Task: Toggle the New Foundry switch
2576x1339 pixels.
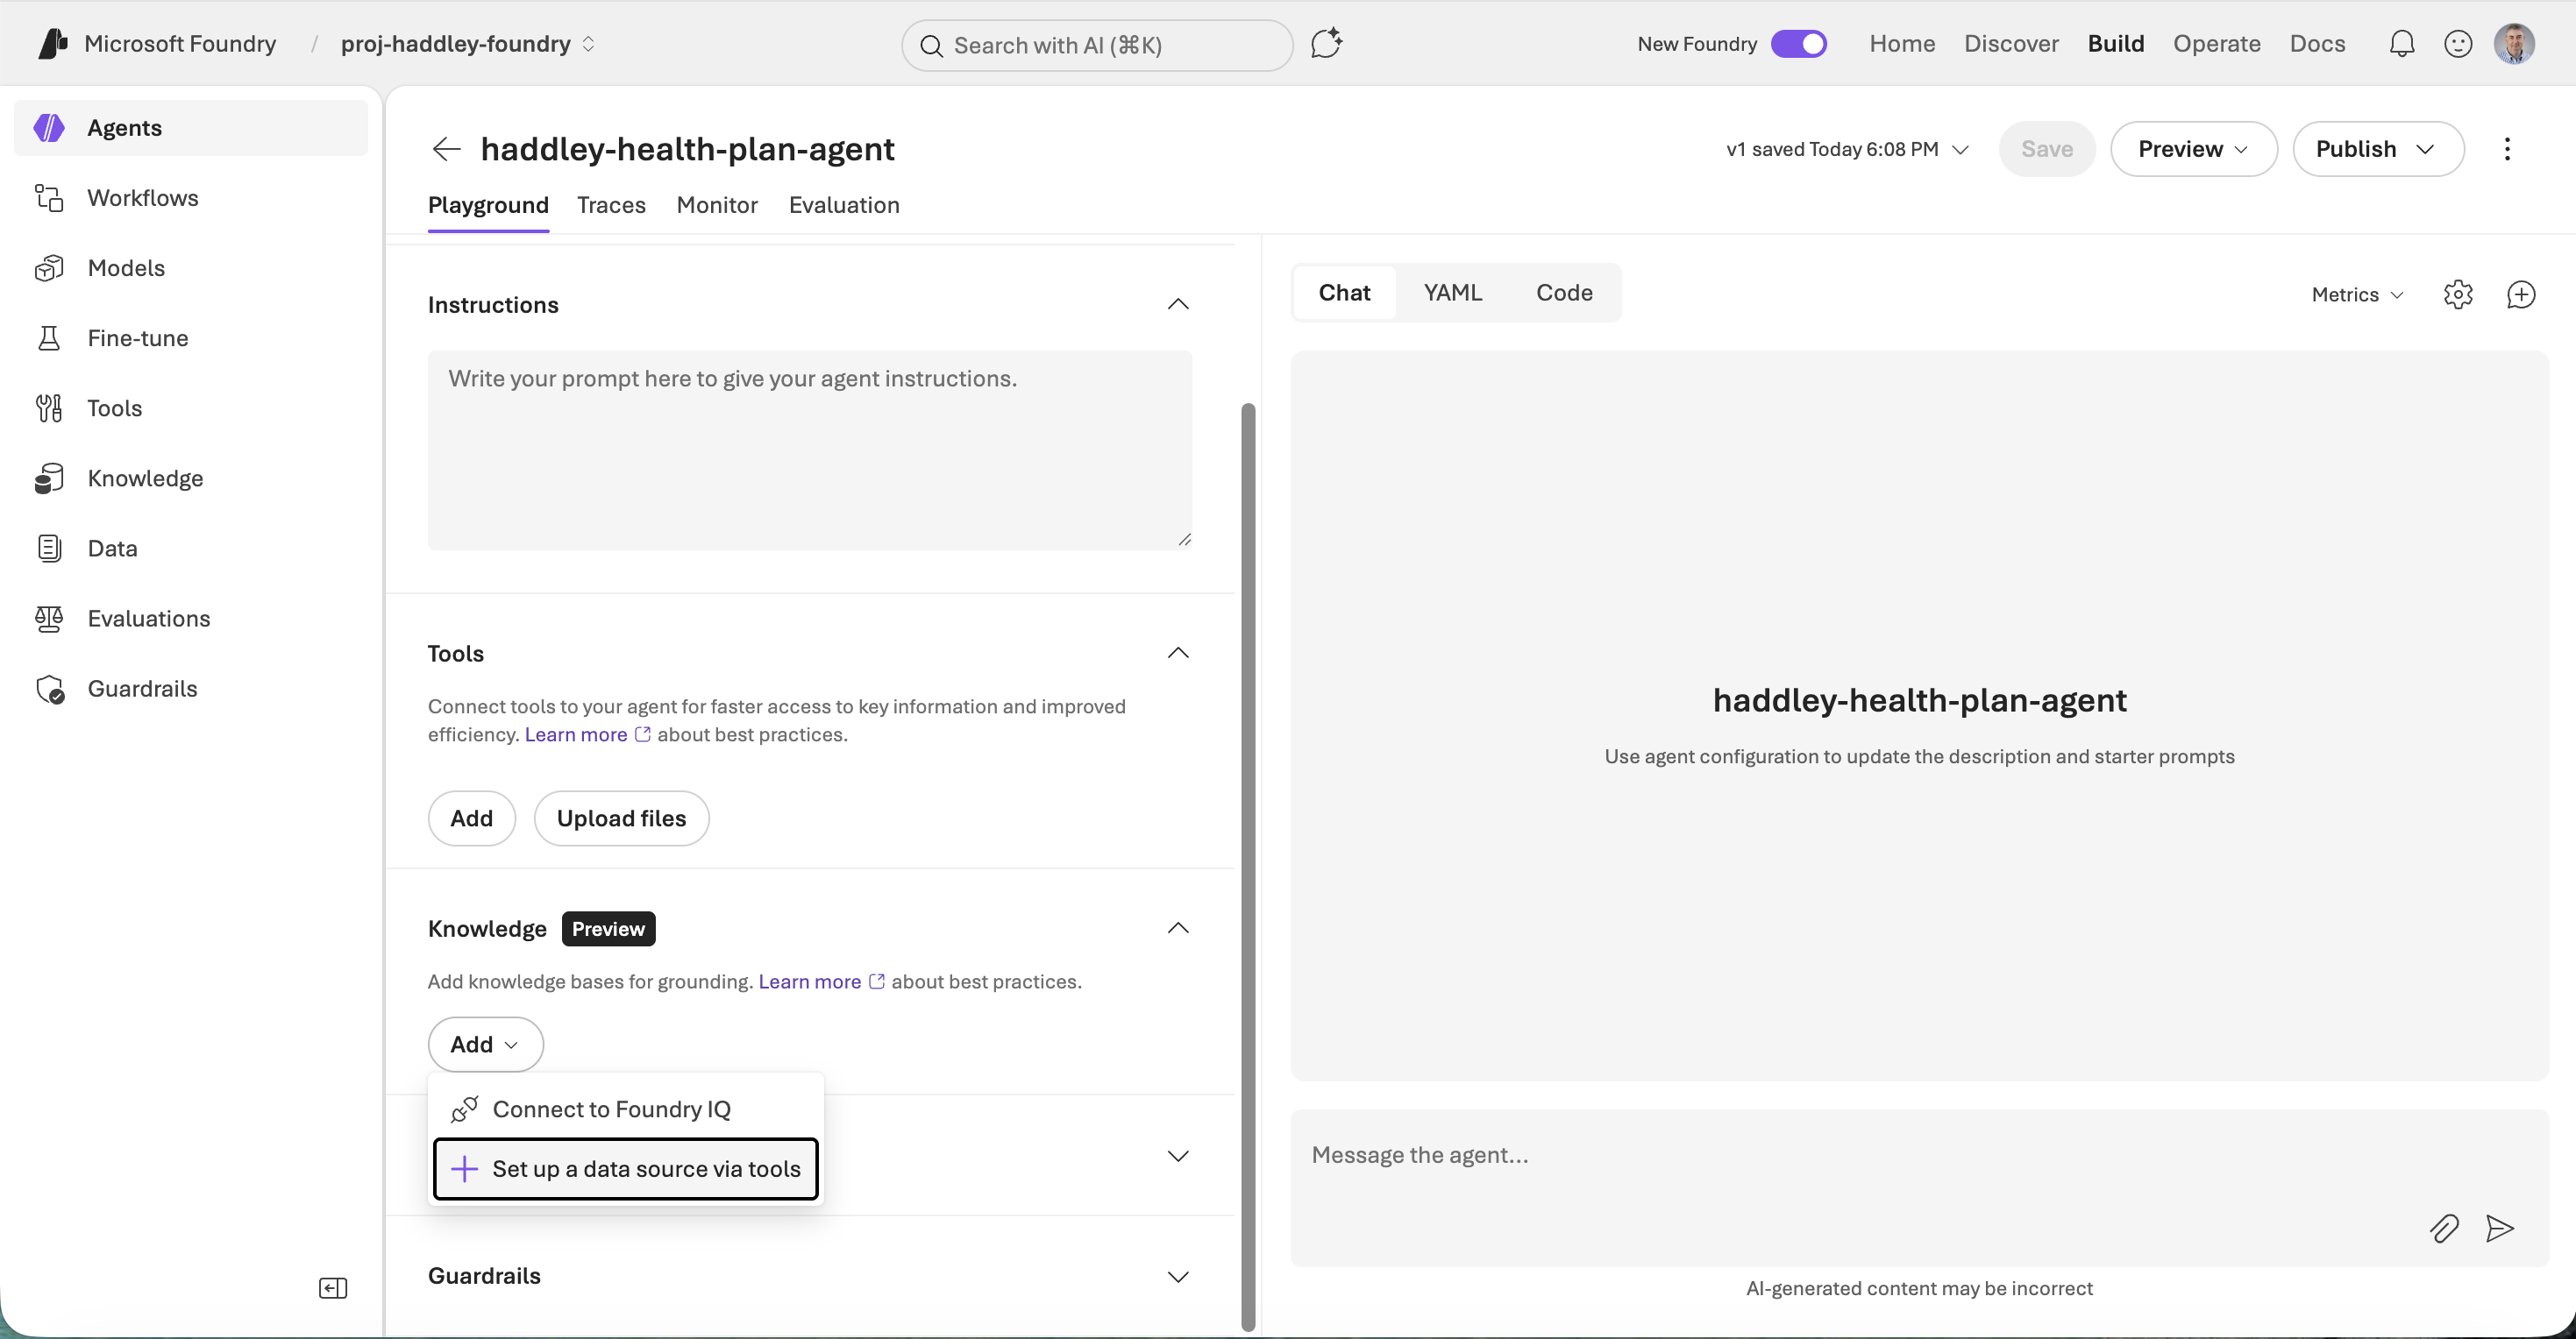Action: 1798,44
